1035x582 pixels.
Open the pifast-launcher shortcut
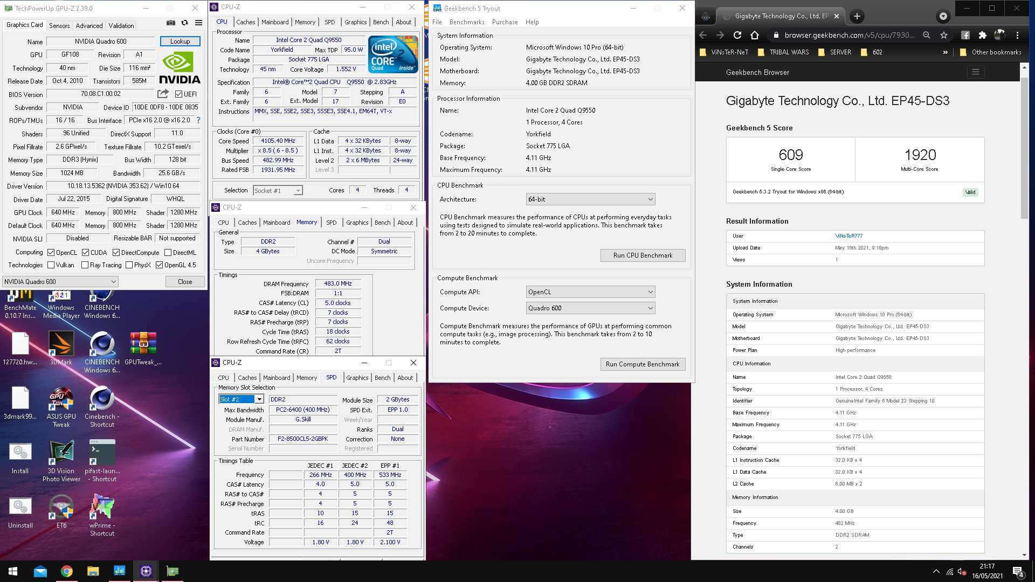click(x=102, y=461)
